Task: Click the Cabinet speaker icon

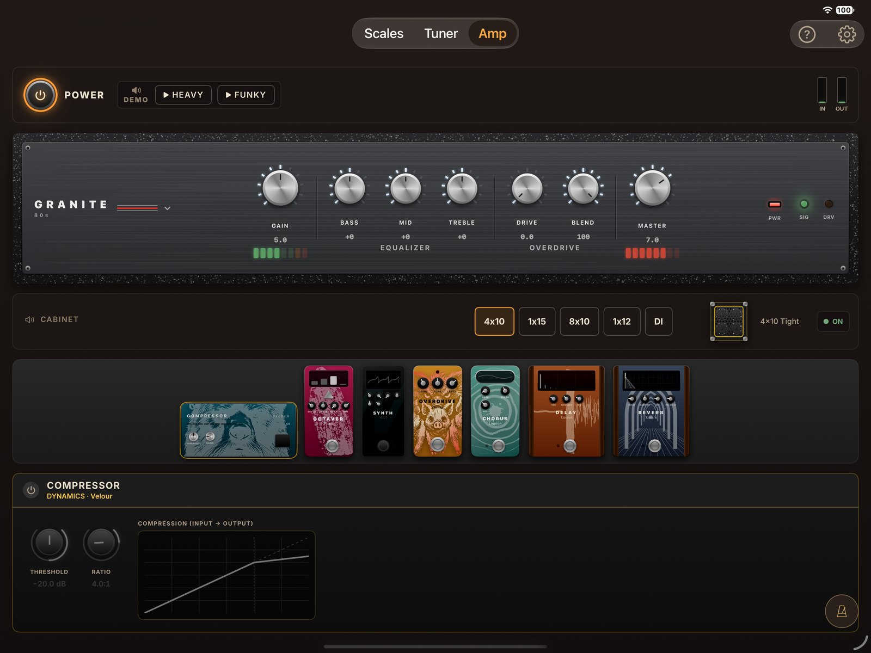Action: click(29, 319)
